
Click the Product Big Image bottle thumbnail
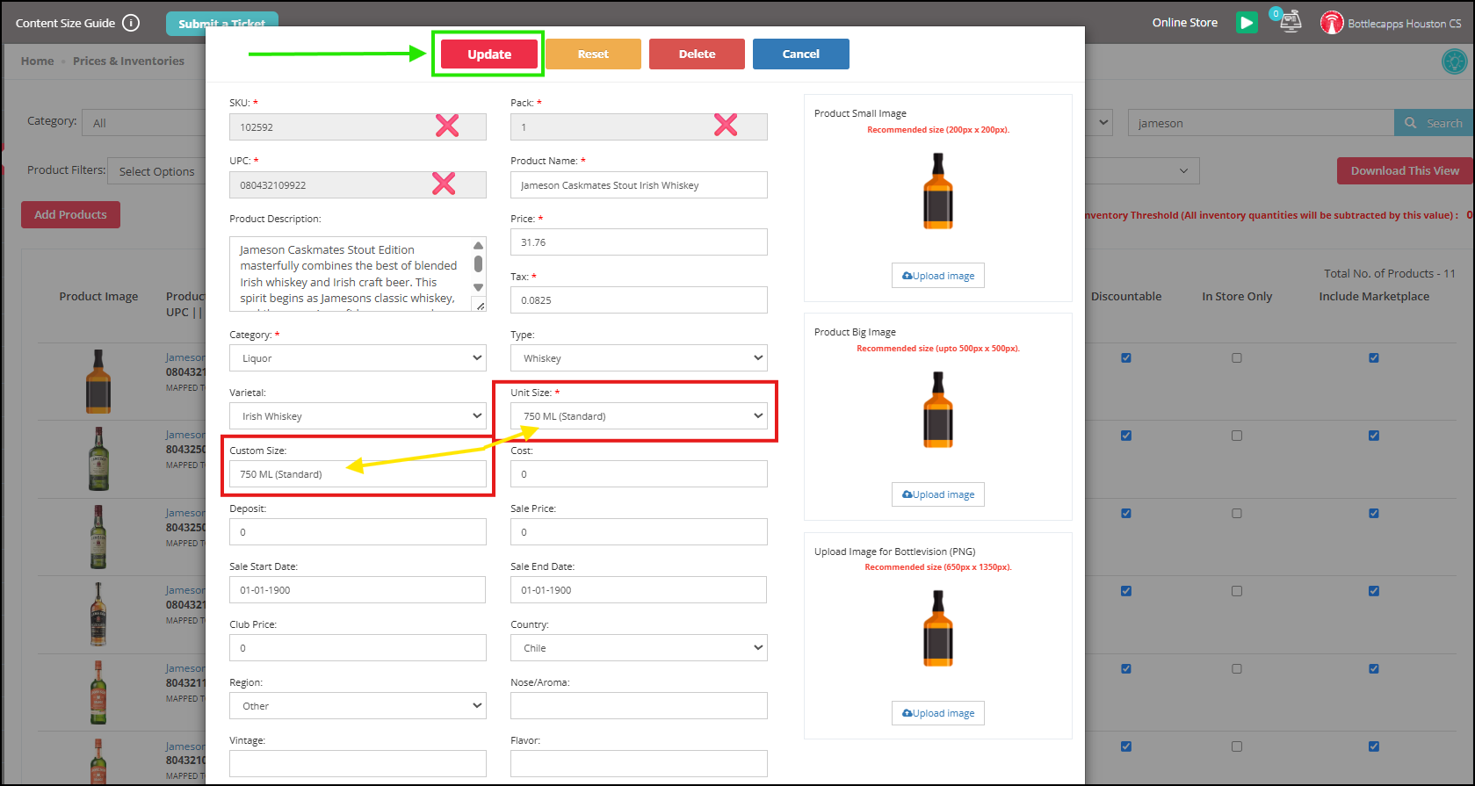(938, 409)
